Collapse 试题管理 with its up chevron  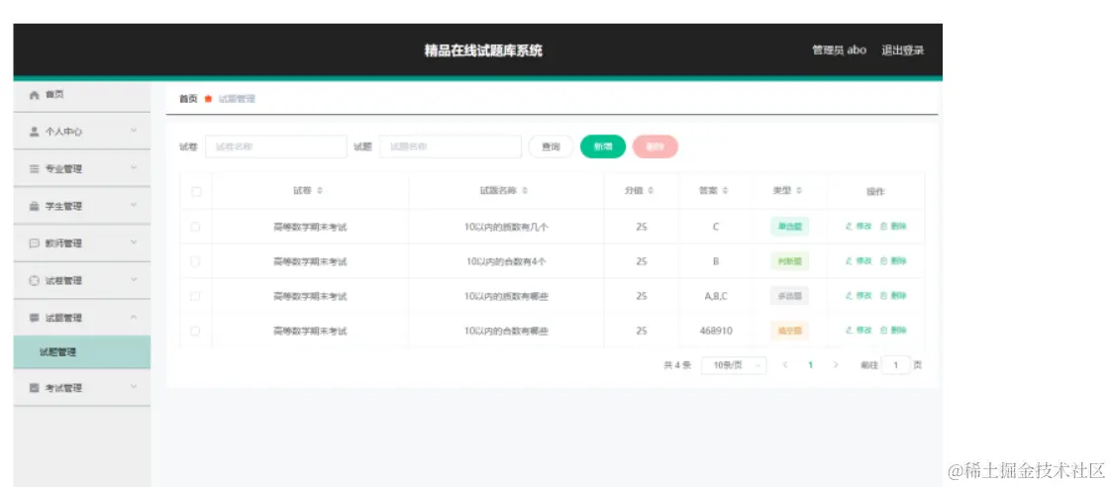point(134,318)
